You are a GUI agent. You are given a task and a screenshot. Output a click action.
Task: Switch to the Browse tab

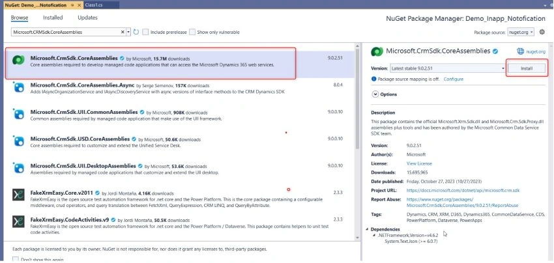tap(20, 18)
